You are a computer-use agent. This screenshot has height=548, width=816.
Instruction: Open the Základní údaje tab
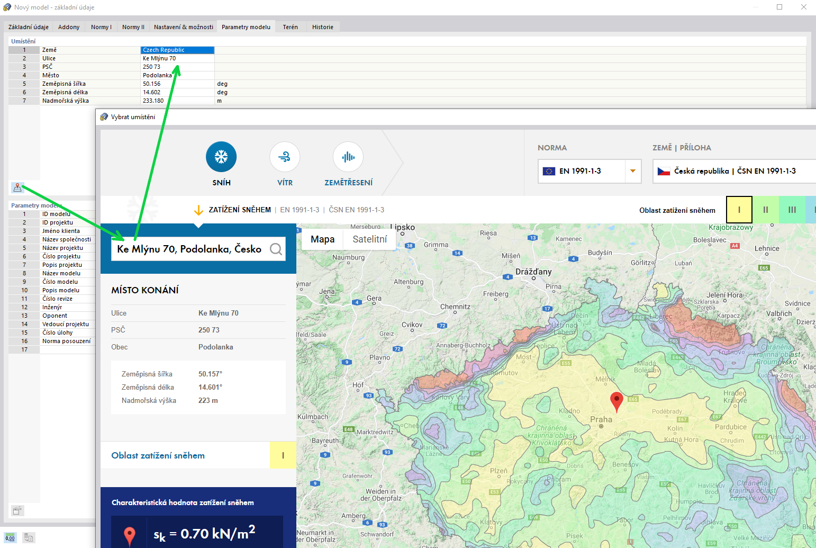coord(29,27)
